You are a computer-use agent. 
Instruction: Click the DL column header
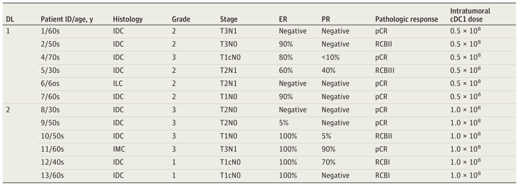(10, 20)
